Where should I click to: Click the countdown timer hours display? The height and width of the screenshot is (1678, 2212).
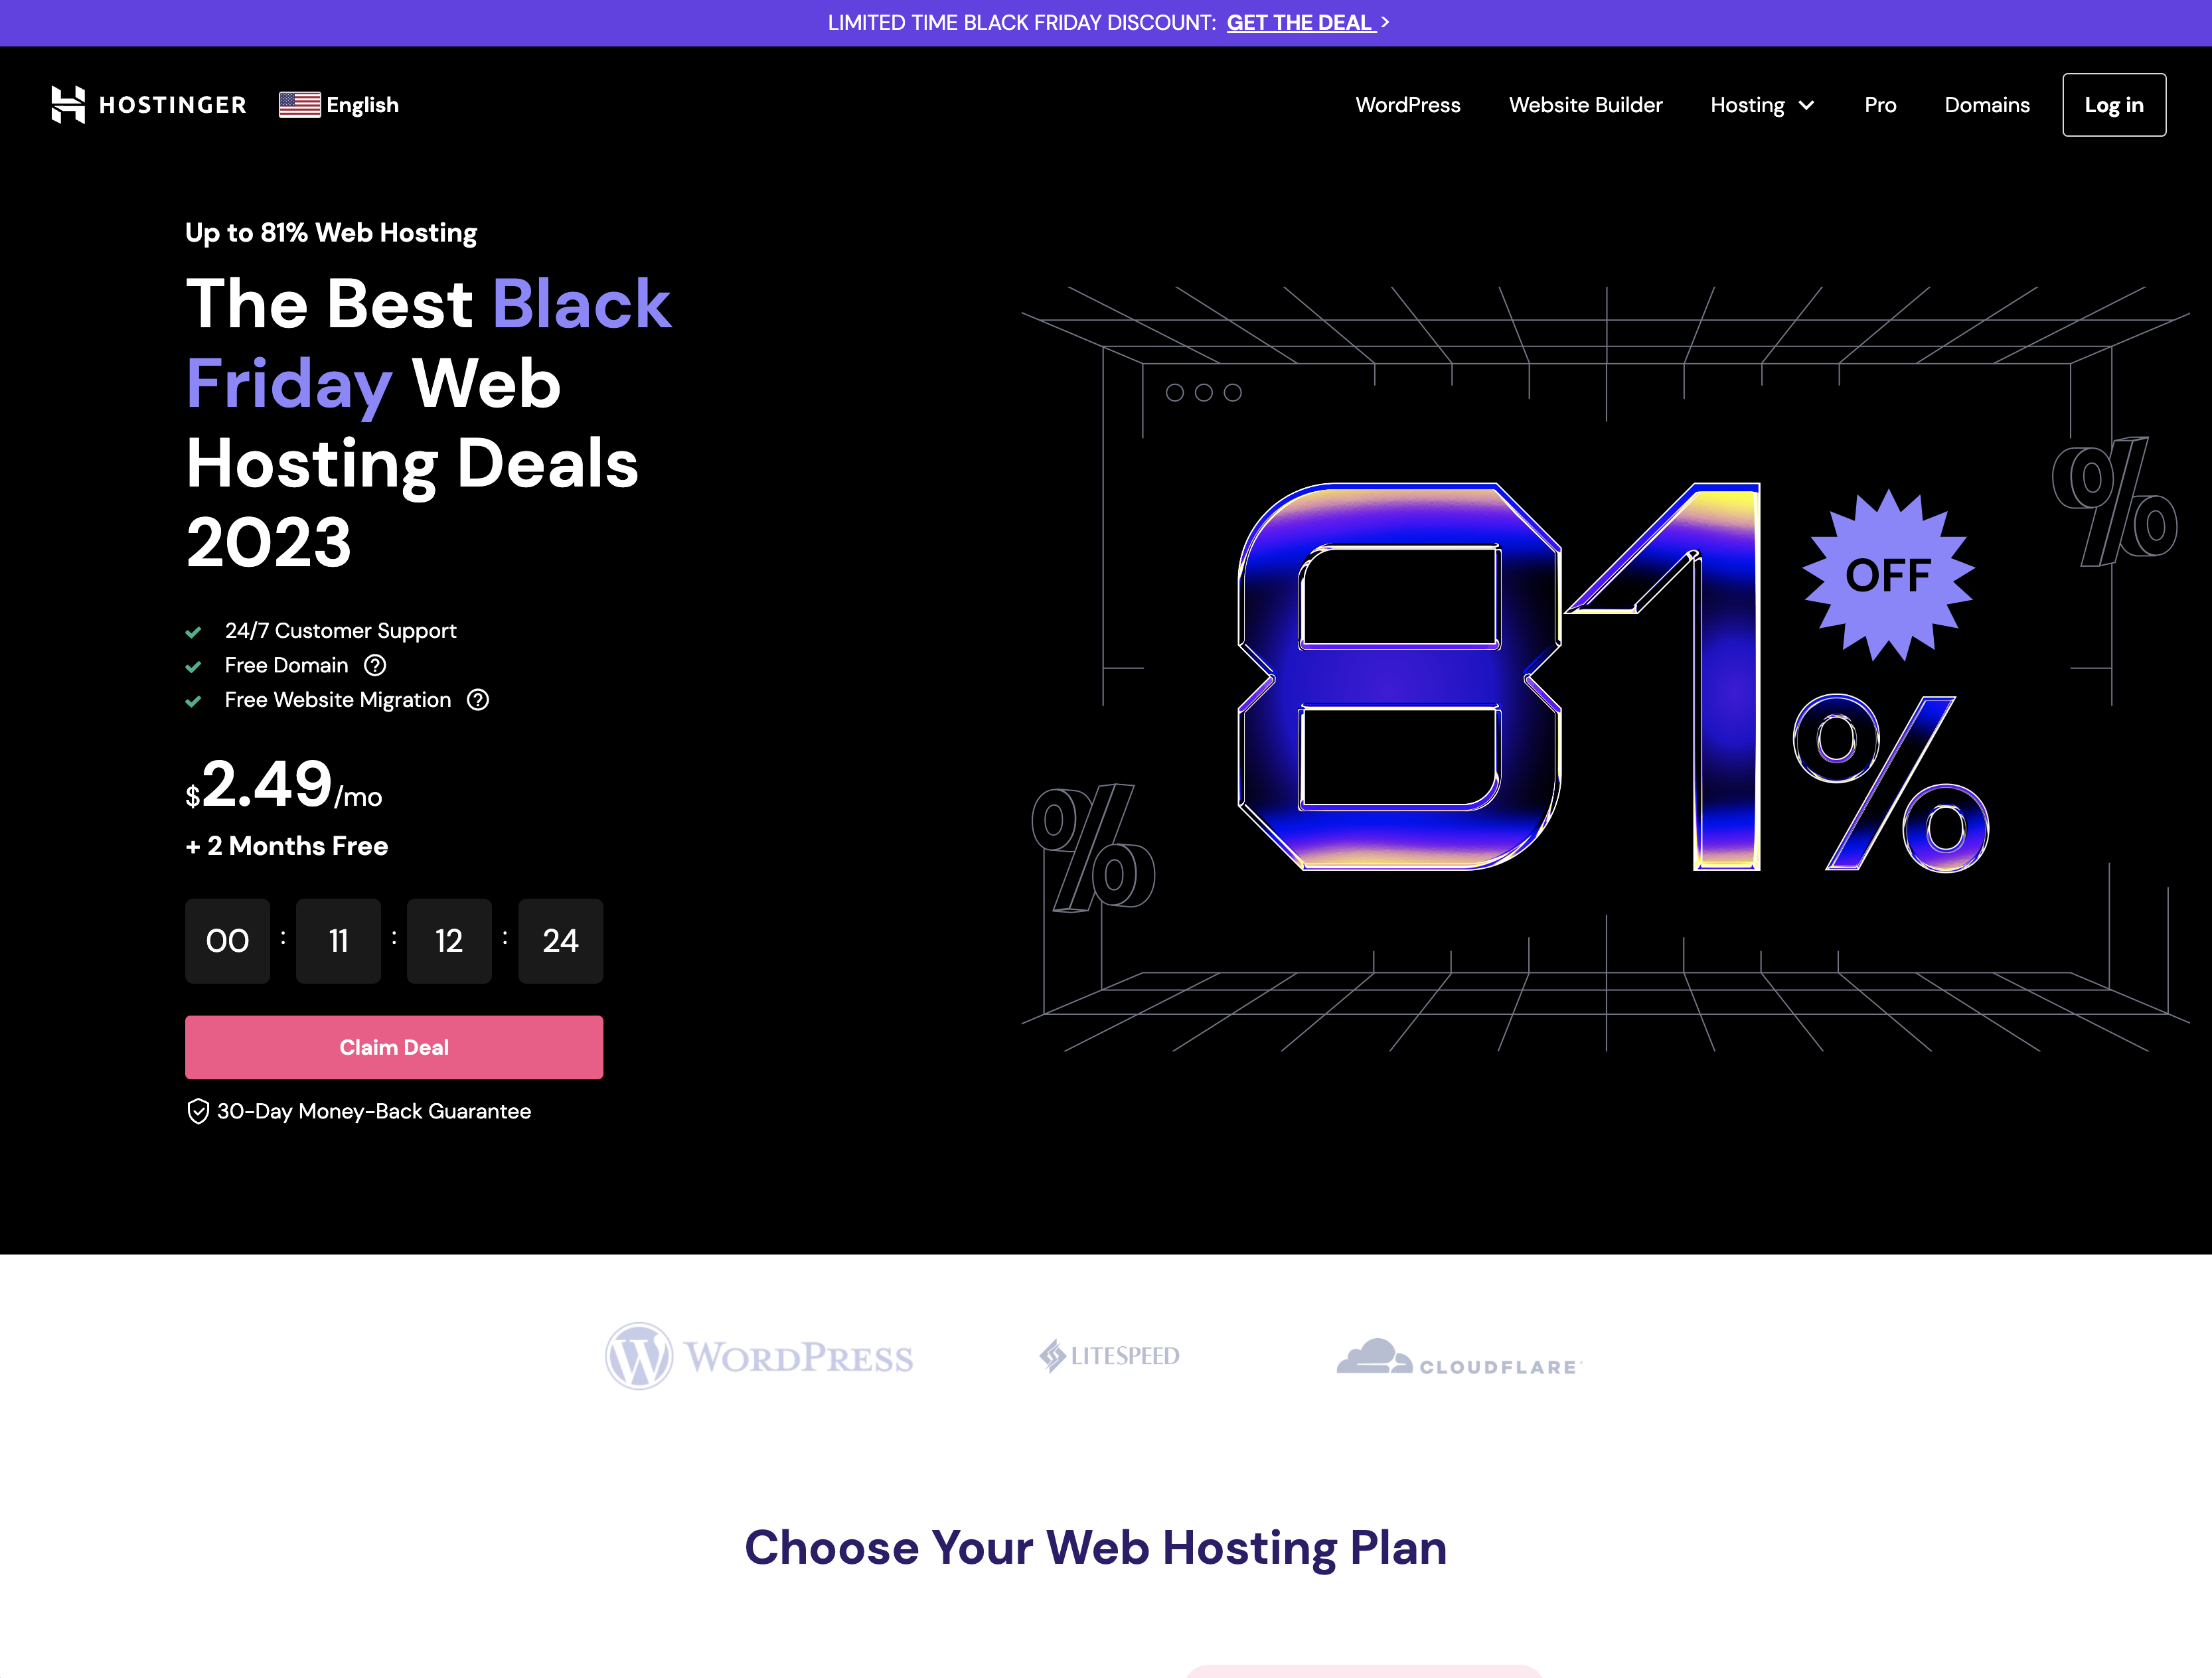[x=339, y=939]
